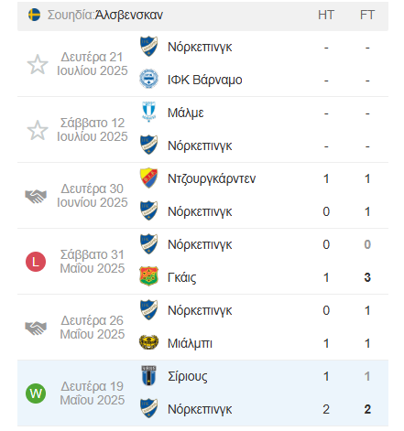
Task: Click the Sweden flag icon in header
Action: 34,15
